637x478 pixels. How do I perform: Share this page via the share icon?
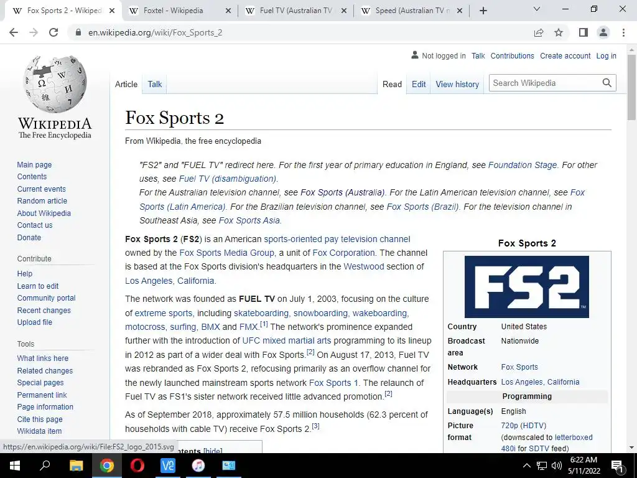[x=539, y=32]
